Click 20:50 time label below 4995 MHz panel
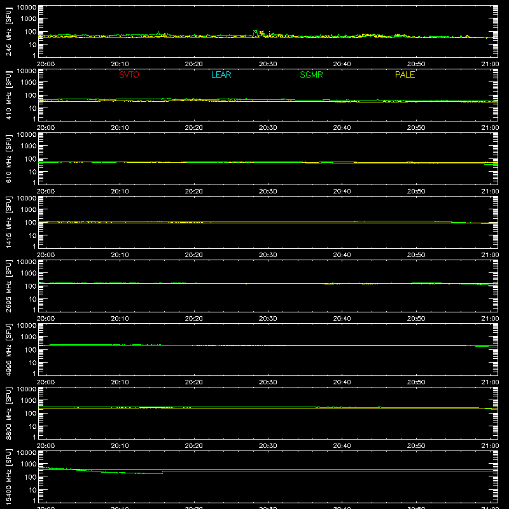The width and height of the screenshot is (509, 509). pos(416,382)
